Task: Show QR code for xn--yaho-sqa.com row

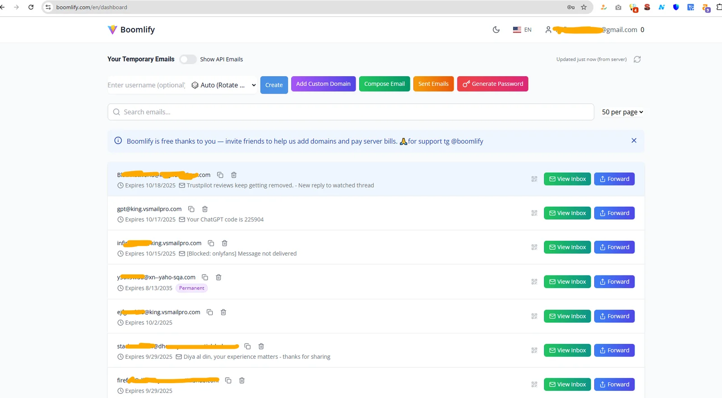Action: click(534, 282)
